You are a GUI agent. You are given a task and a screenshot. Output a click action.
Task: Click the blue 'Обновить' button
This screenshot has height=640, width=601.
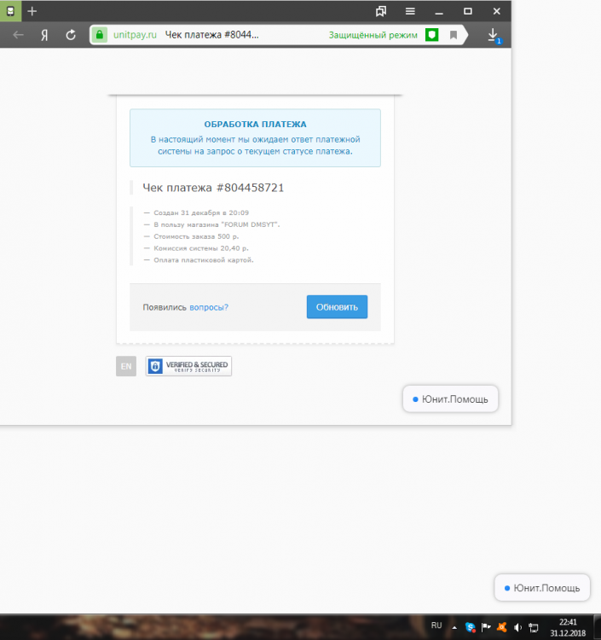coord(337,307)
